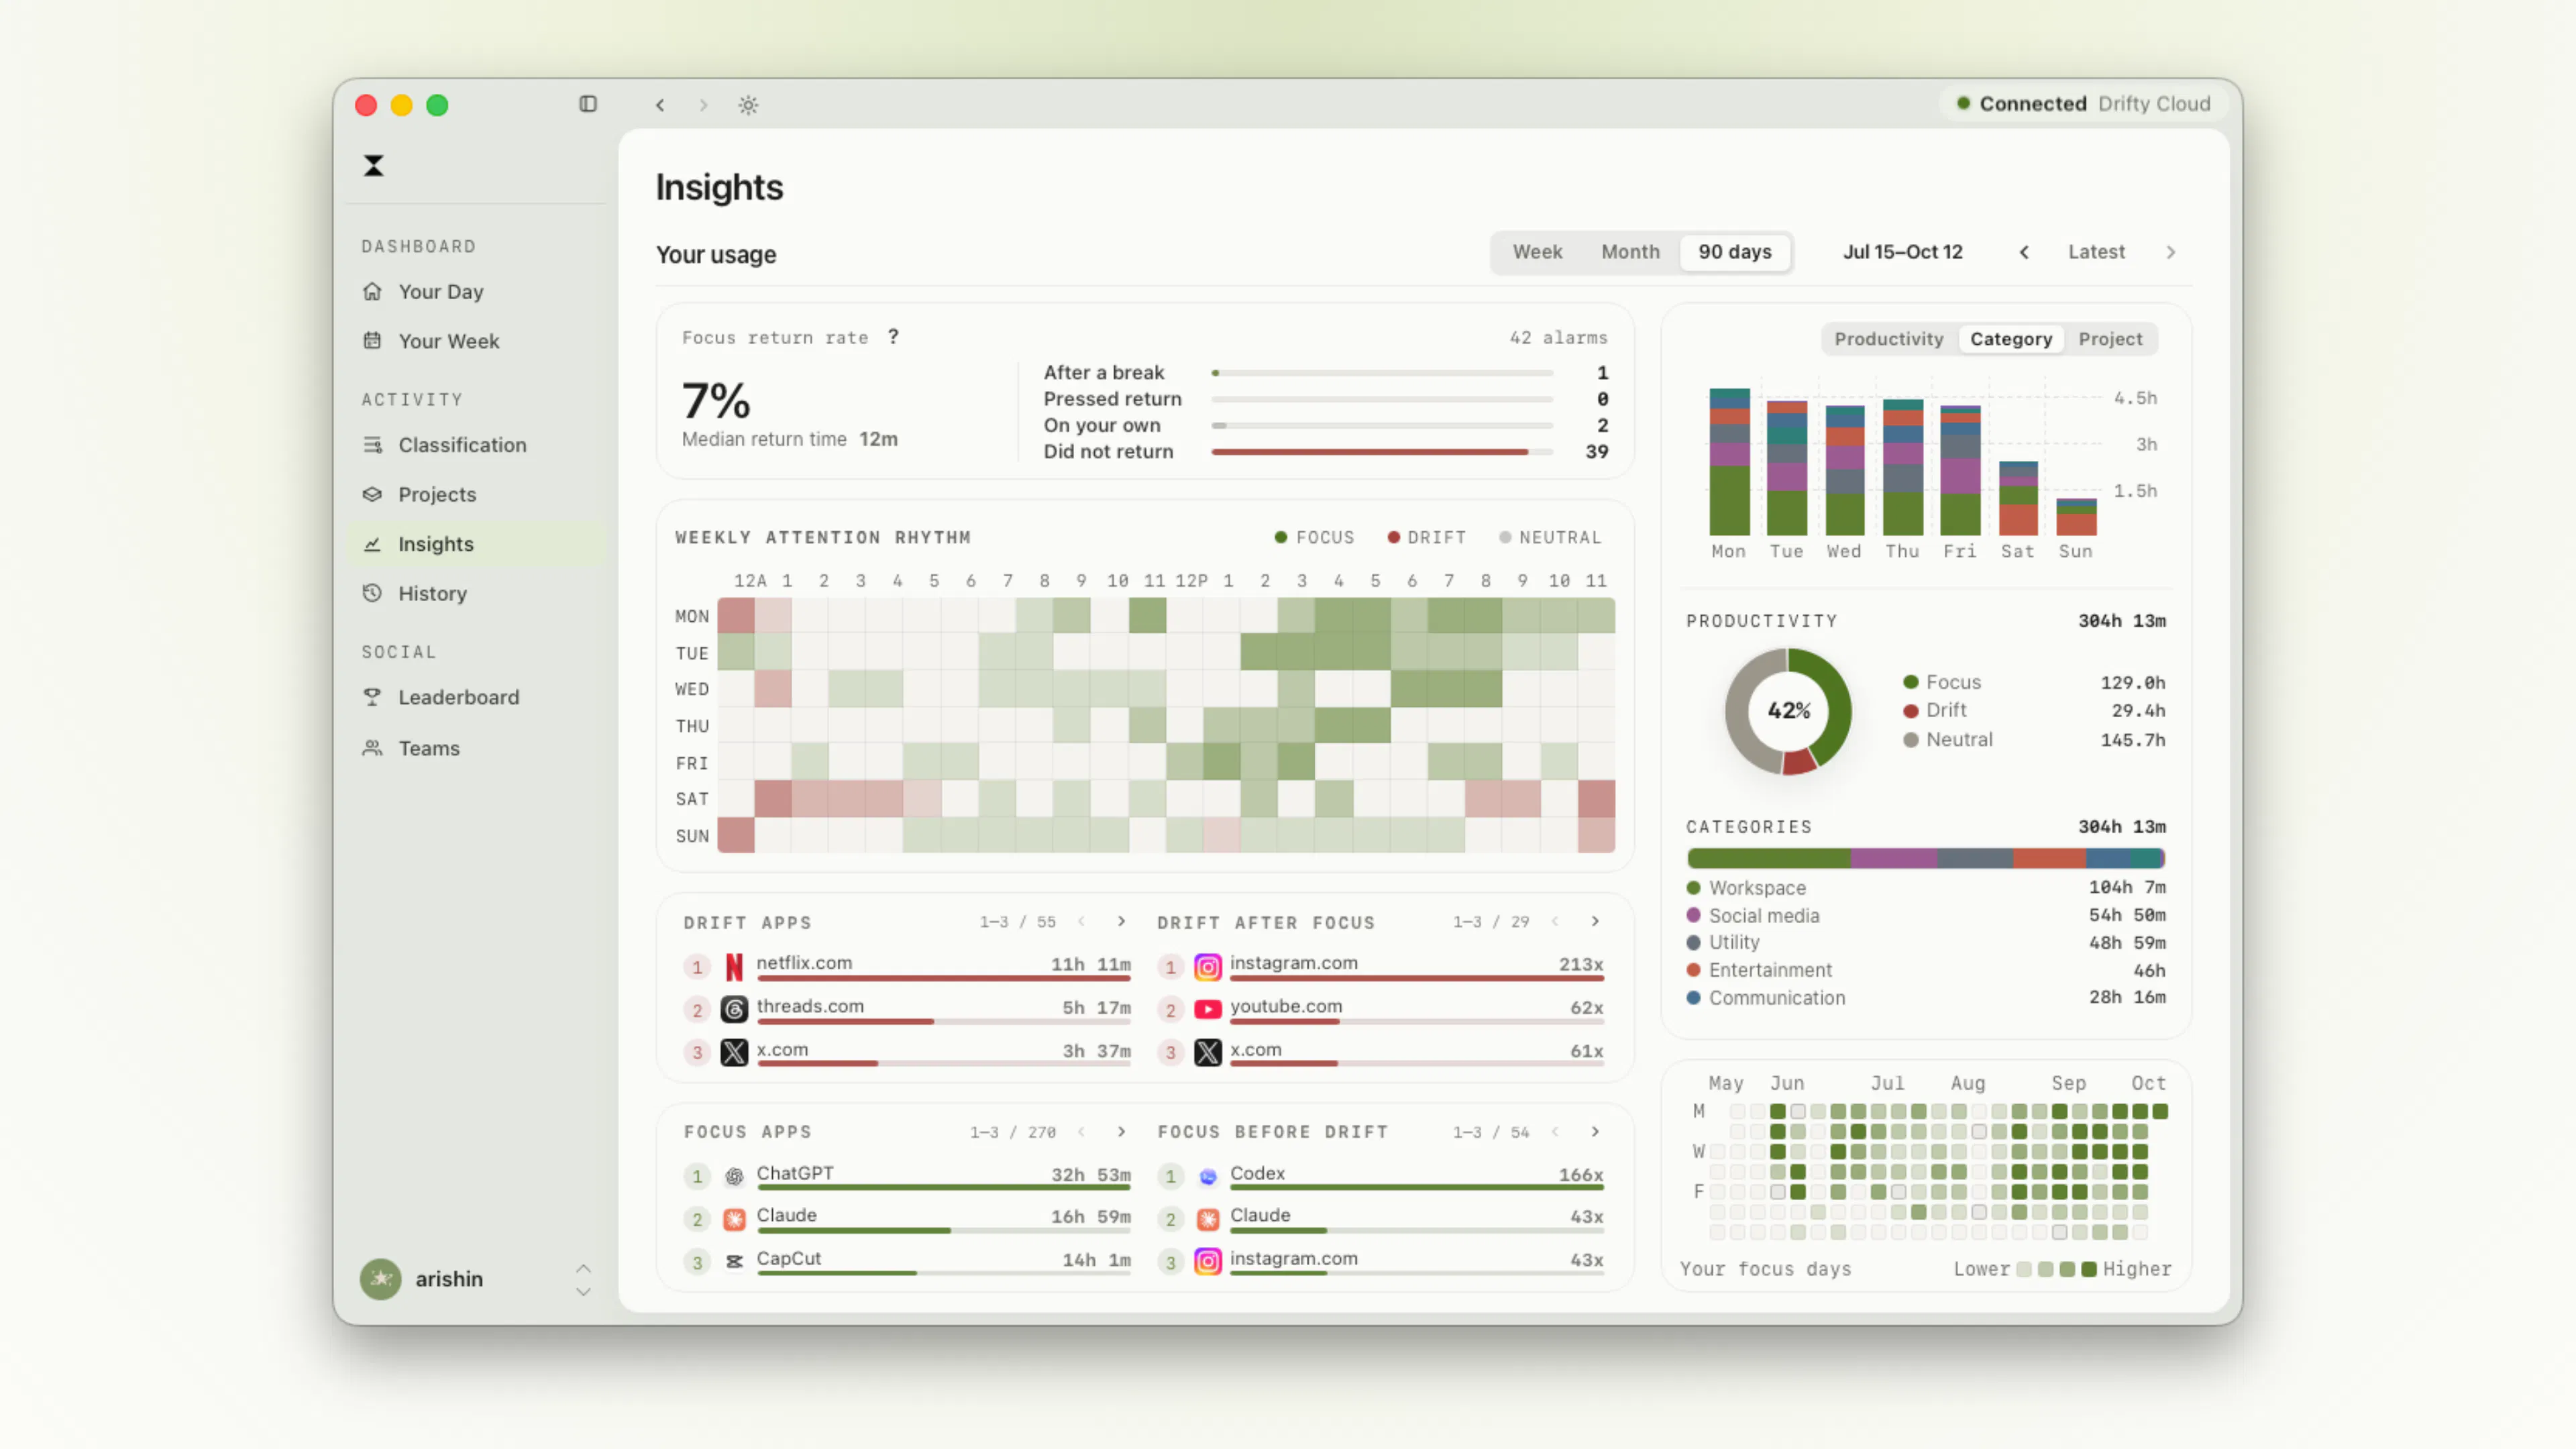Click the Connected Drifty Cloud status
This screenshot has width=2576, height=1449.
(x=2084, y=104)
